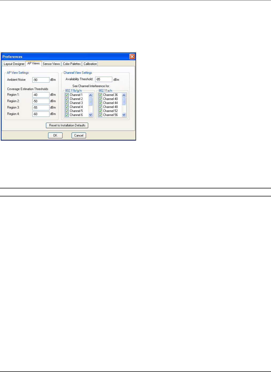Image resolution: width=271 pixels, height=372 pixels.
Task: Click the down arrow of 802.11b/g/n list
Action: click(x=90, y=115)
